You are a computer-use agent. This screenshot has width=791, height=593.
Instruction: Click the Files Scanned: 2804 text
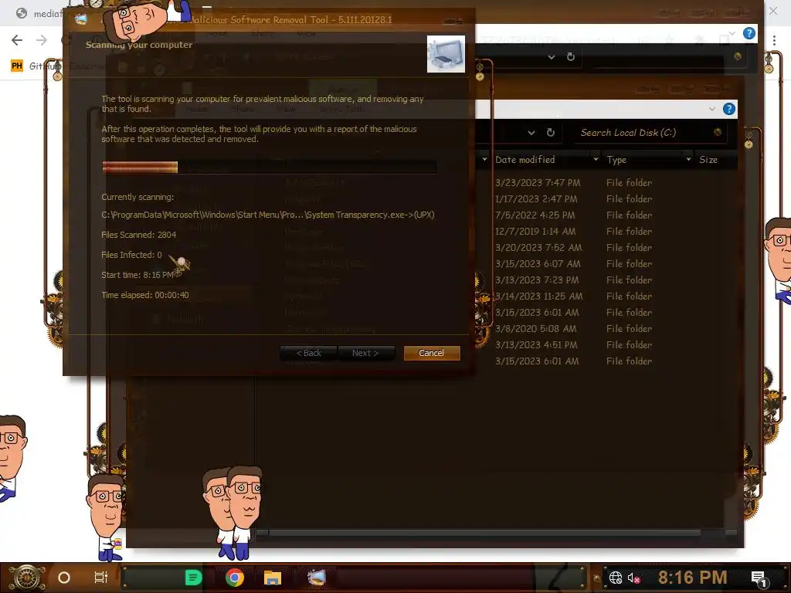click(x=139, y=235)
